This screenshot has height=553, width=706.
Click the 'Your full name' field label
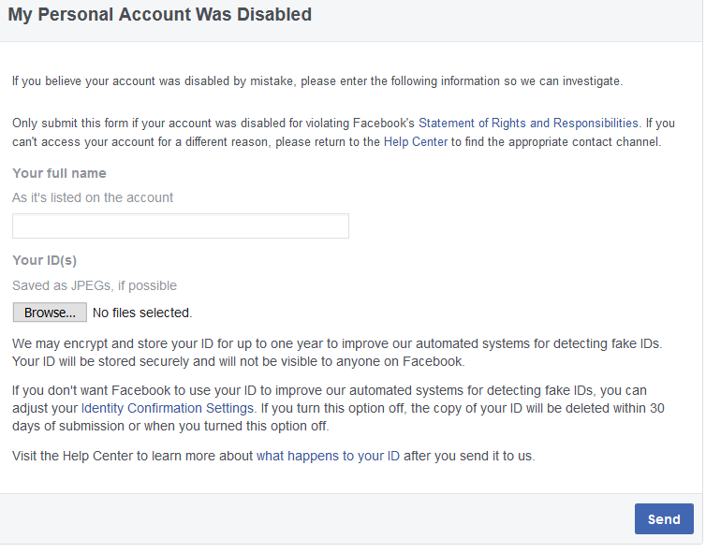point(59,173)
